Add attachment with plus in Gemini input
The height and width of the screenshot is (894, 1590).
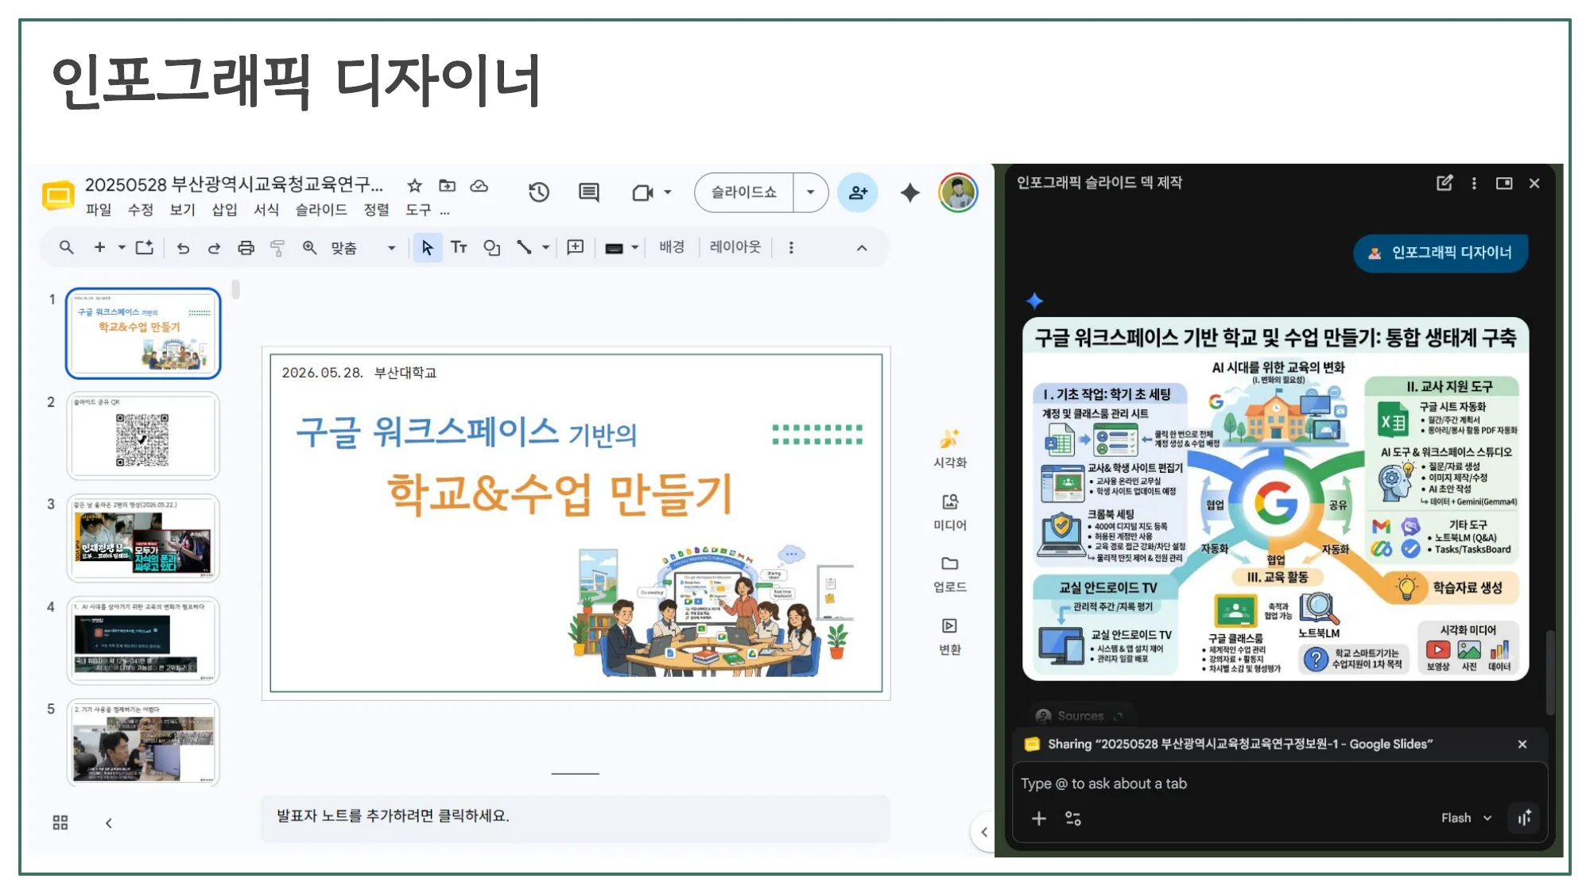[x=1039, y=819]
